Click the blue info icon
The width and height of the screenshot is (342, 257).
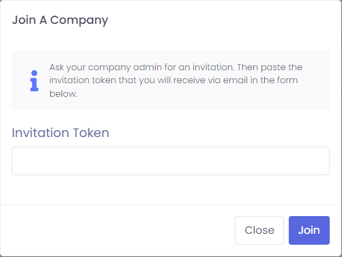coord(34,80)
